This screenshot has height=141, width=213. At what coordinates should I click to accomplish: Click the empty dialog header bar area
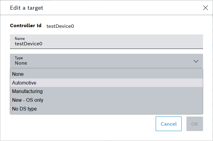[121, 8]
